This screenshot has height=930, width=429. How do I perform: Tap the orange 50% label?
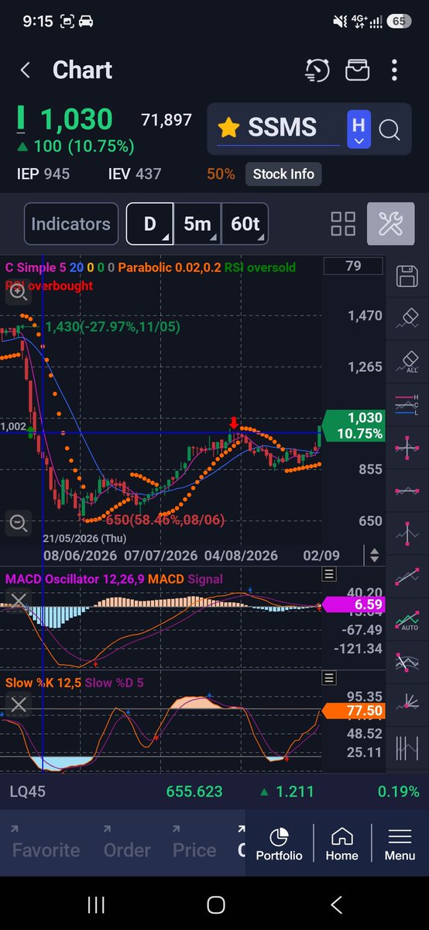point(221,174)
